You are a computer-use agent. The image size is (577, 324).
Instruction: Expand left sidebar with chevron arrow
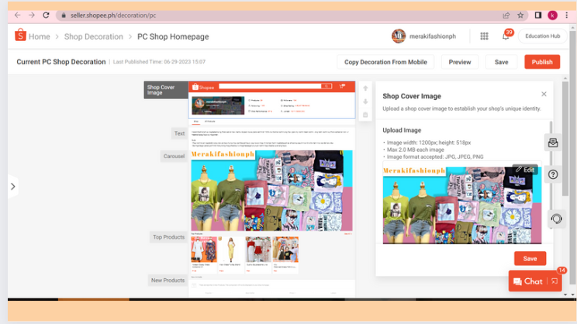click(13, 187)
